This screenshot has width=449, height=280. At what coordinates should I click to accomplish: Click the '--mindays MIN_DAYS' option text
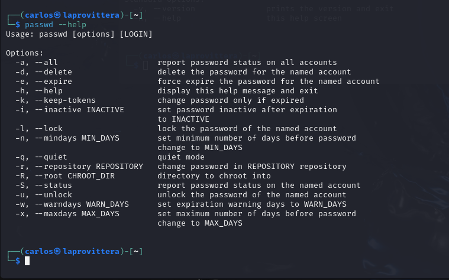click(77, 138)
